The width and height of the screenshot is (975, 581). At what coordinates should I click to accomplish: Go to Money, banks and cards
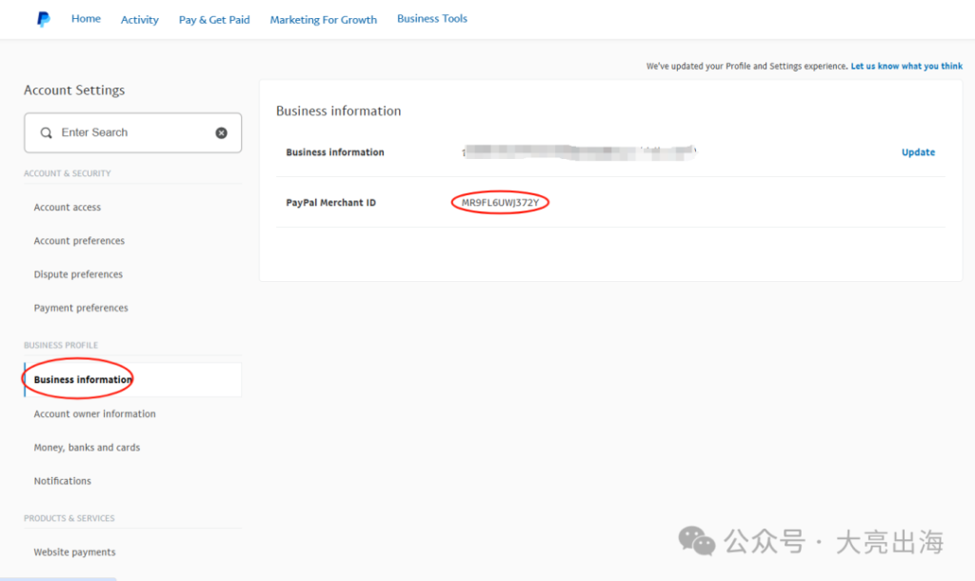tap(87, 448)
